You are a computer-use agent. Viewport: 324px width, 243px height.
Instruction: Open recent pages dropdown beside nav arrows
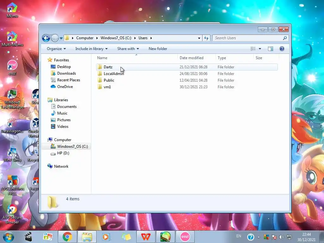[61, 38]
